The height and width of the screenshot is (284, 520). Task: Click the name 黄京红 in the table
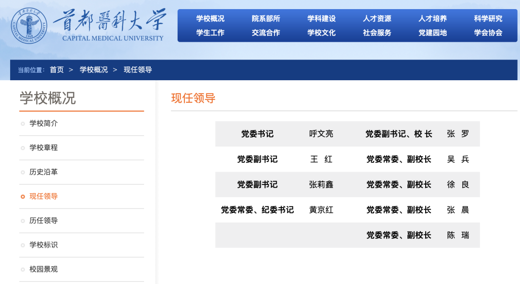click(321, 210)
